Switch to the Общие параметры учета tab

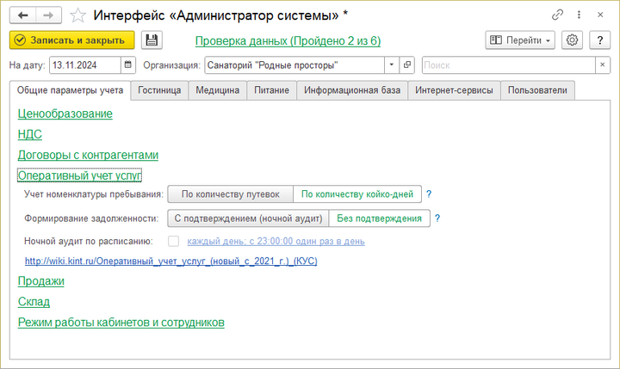click(70, 90)
